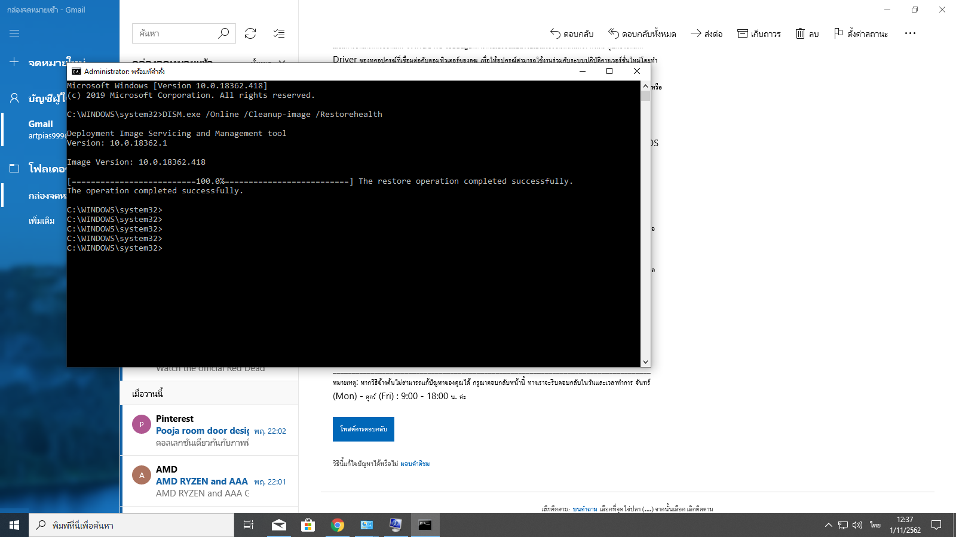Open the Folders section in Mail sidebar
This screenshot has height=537, width=956.
33,169
